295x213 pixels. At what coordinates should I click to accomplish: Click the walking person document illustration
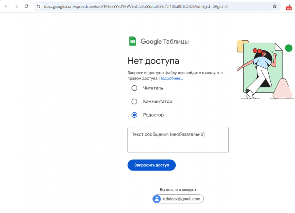point(265,70)
